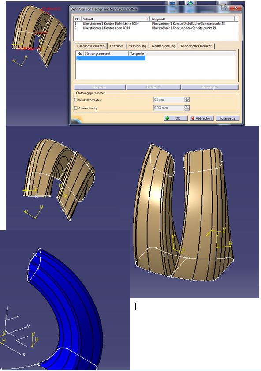This screenshot has width=261, height=371.
Task: Switch to the Leitkurve tab
Action: tap(116, 46)
